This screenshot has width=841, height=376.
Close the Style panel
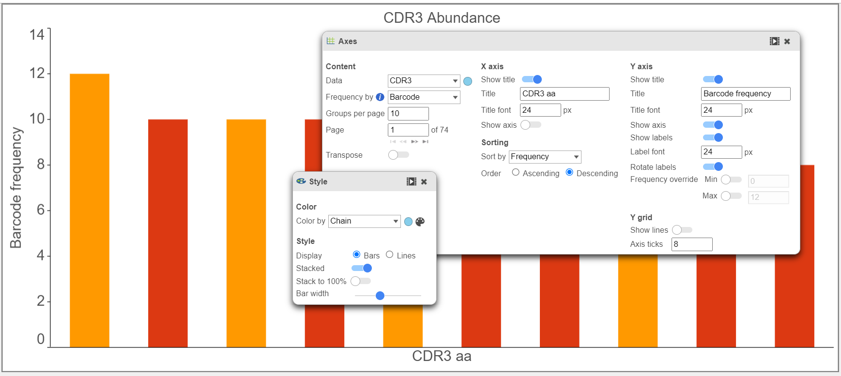(x=424, y=182)
